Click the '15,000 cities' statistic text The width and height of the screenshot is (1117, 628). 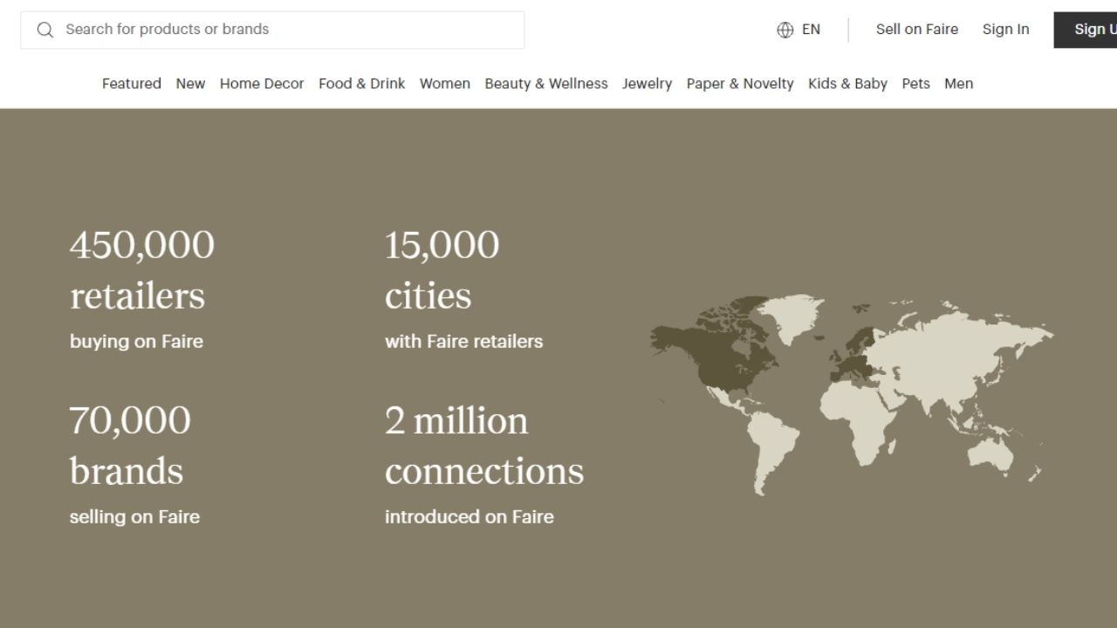442,270
